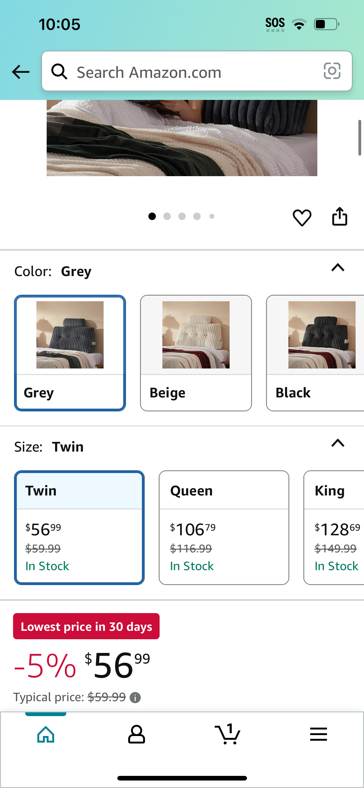364x788 pixels.
Task: Open the shopping cart icon
Action: 227,734
